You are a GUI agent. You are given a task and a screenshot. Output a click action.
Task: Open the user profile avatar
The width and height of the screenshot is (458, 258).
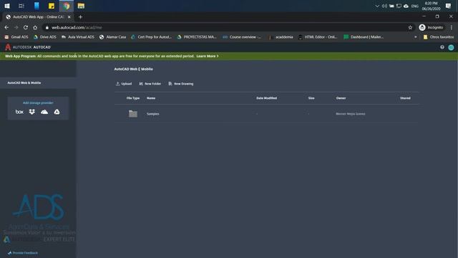point(451,47)
